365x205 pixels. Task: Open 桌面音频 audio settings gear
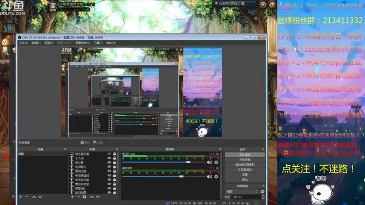(x=216, y=177)
